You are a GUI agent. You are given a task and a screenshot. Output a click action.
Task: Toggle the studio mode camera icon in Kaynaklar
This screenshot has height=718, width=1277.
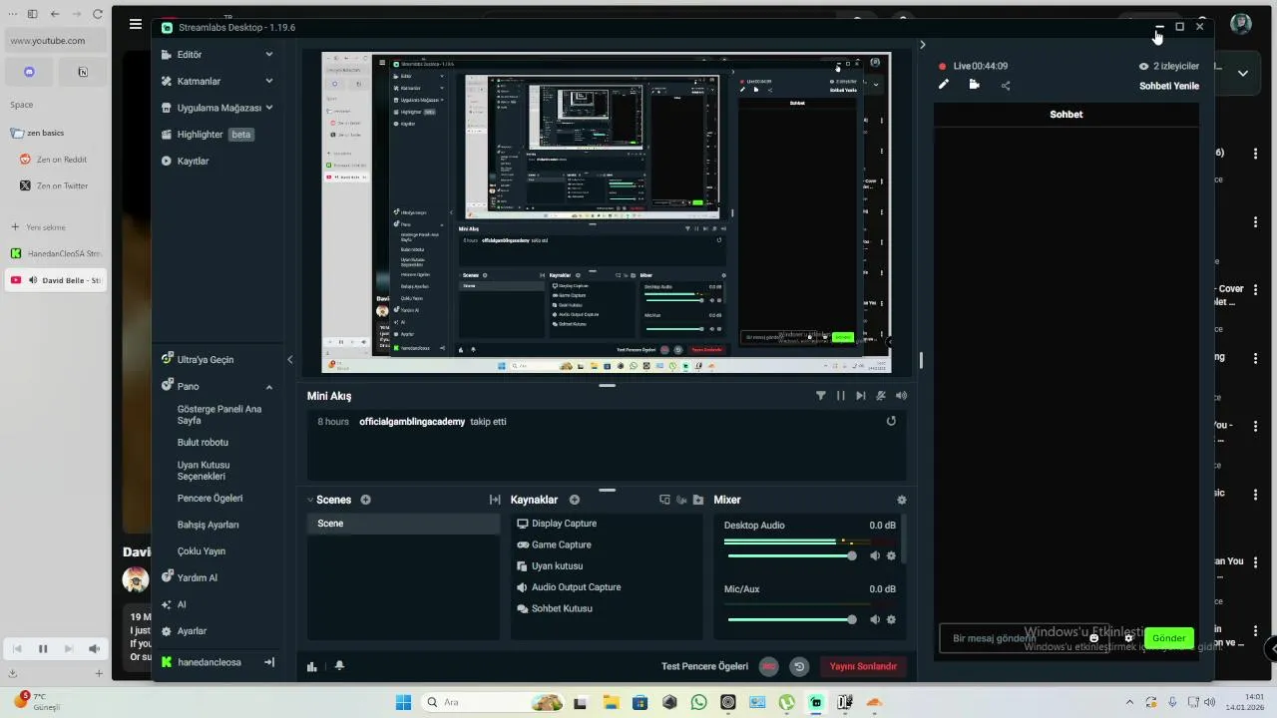[682, 500]
